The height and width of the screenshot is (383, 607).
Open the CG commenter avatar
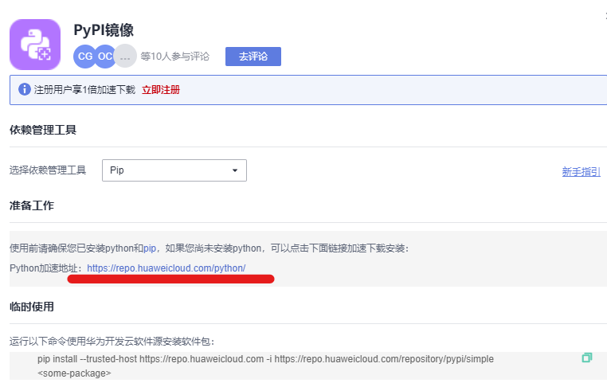point(84,57)
